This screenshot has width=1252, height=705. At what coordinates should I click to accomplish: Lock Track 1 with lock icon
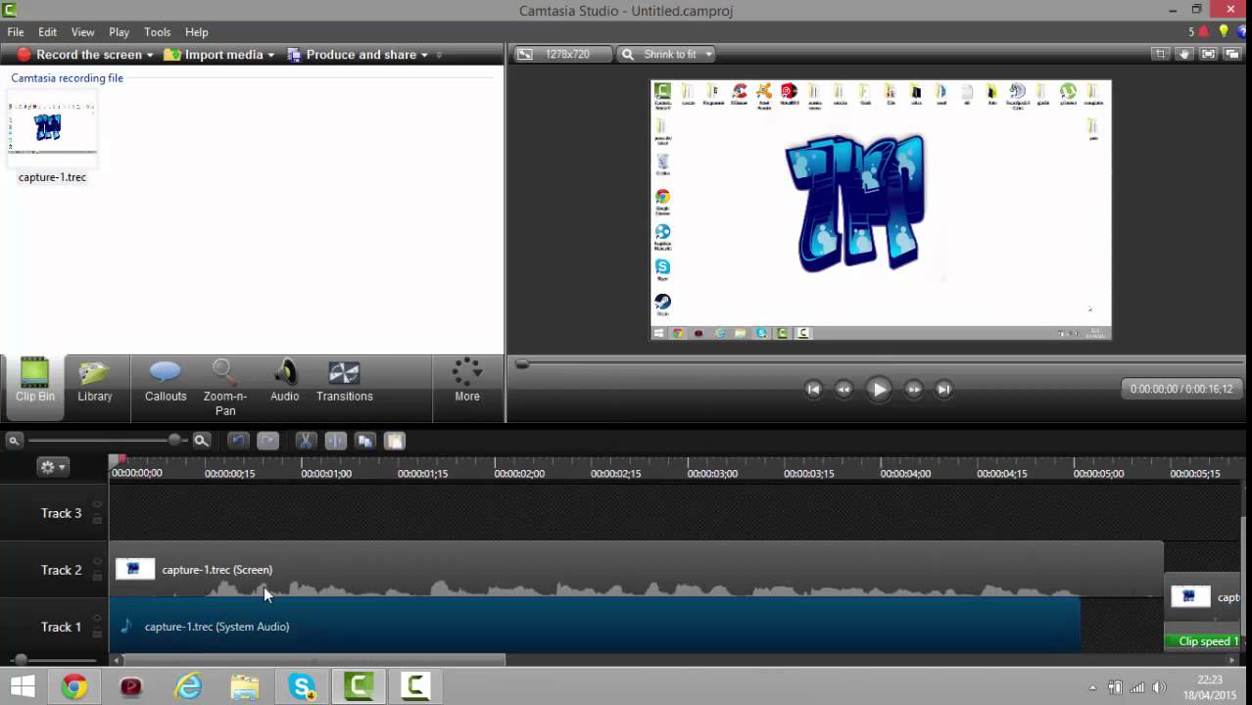pyautogui.click(x=97, y=633)
